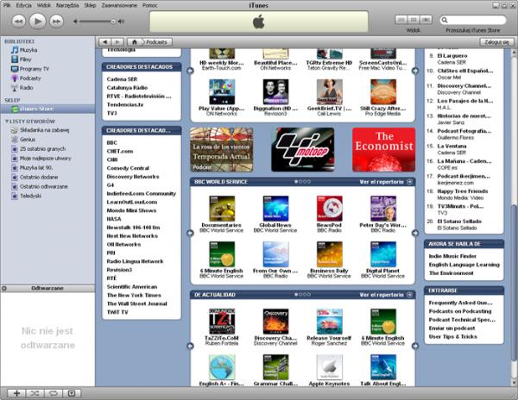Open Programy TV in sidebar
This screenshot has width=518, height=400.
point(35,69)
